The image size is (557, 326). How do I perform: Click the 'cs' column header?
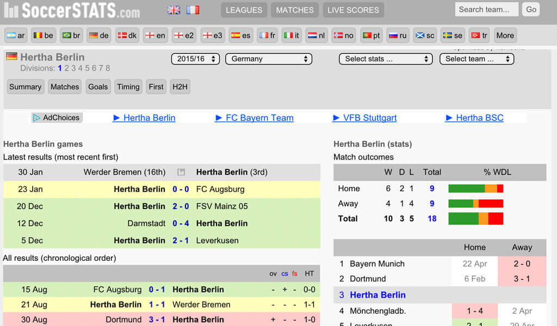[285, 273]
